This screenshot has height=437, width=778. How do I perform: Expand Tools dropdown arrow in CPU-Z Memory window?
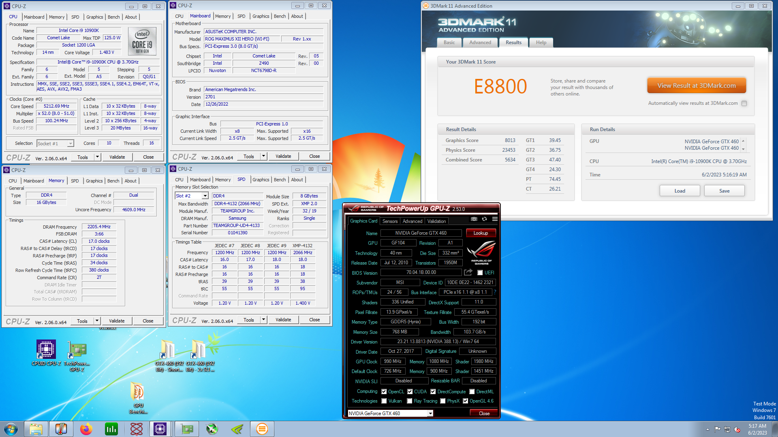pyautogui.click(x=97, y=321)
